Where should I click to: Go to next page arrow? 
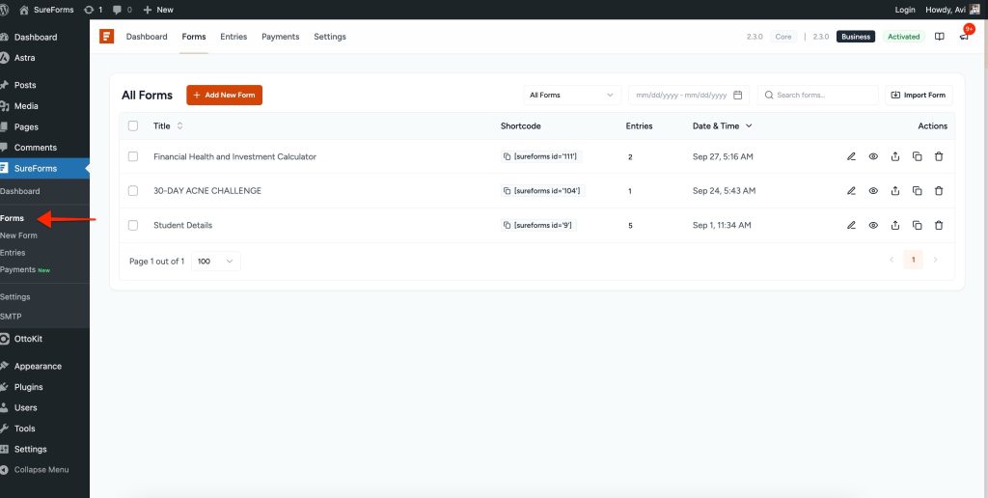tap(935, 260)
